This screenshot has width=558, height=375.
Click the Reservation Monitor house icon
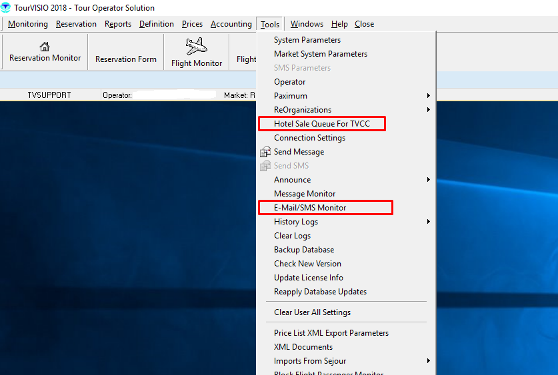click(x=45, y=47)
